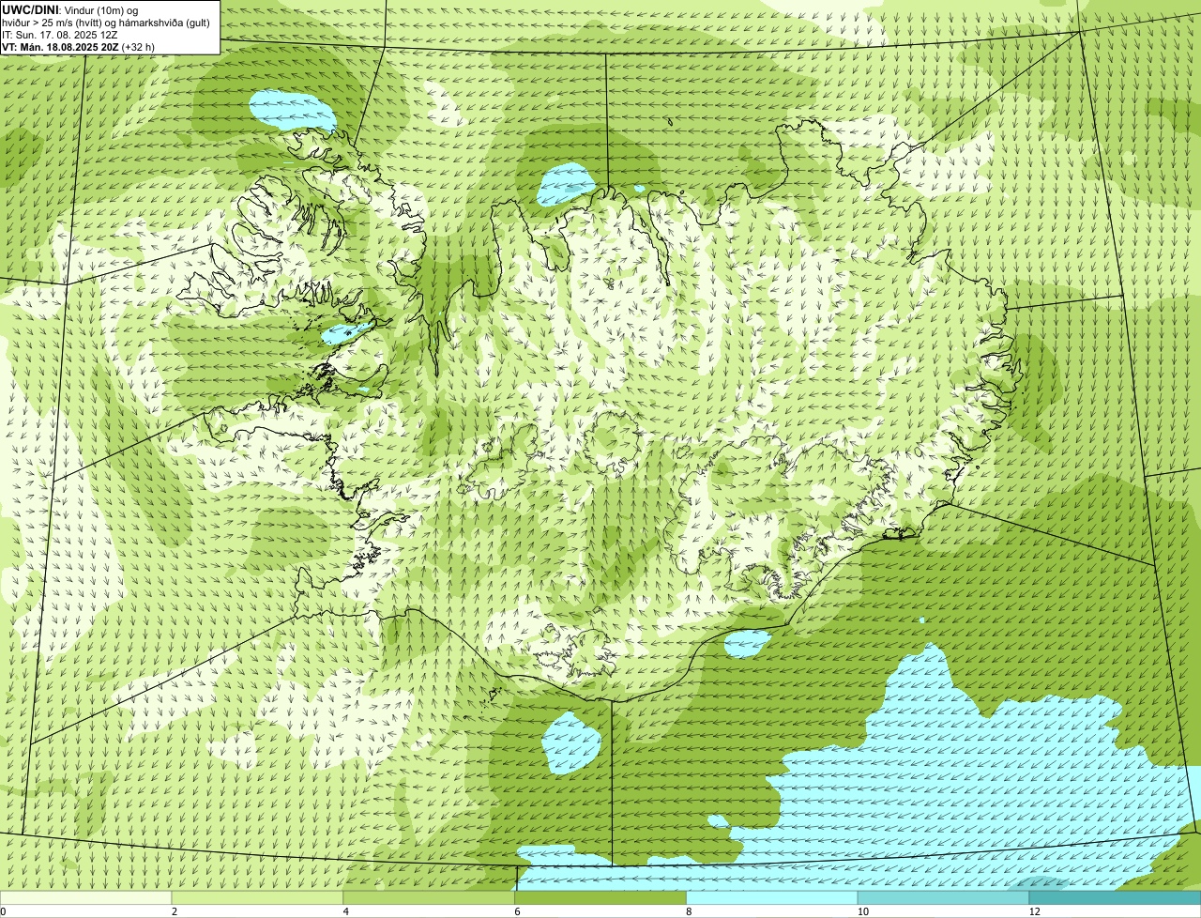Click the '0' label on the color scale
This screenshot has width=1201, height=918.
[3, 911]
